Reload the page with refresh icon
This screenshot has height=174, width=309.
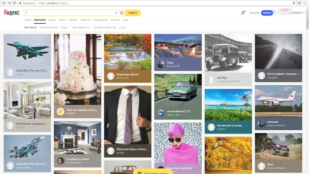pos(14,3)
